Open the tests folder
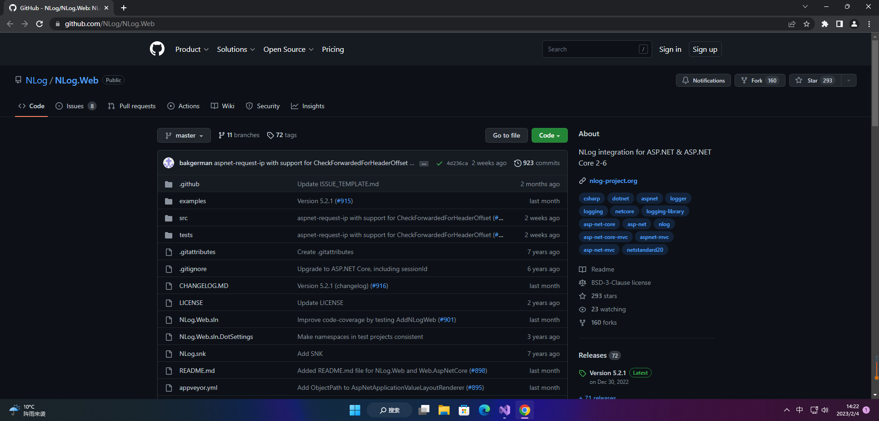This screenshot has width=879, height=421. 186,235
